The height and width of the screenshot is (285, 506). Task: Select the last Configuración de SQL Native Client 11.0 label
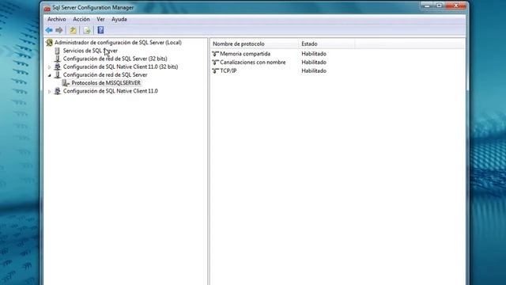111,91
